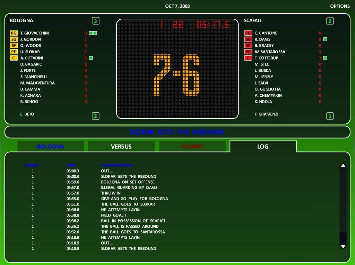Toggle the green indicator next to R. Davis

[325, 39]
